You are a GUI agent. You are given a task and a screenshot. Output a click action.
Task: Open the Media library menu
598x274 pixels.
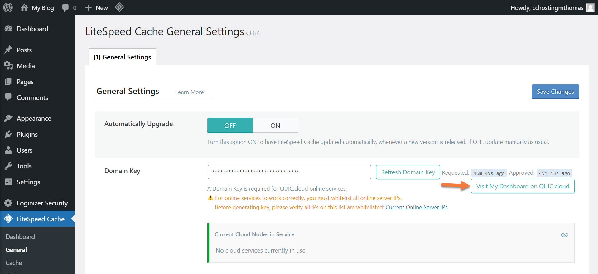(26, 66)
